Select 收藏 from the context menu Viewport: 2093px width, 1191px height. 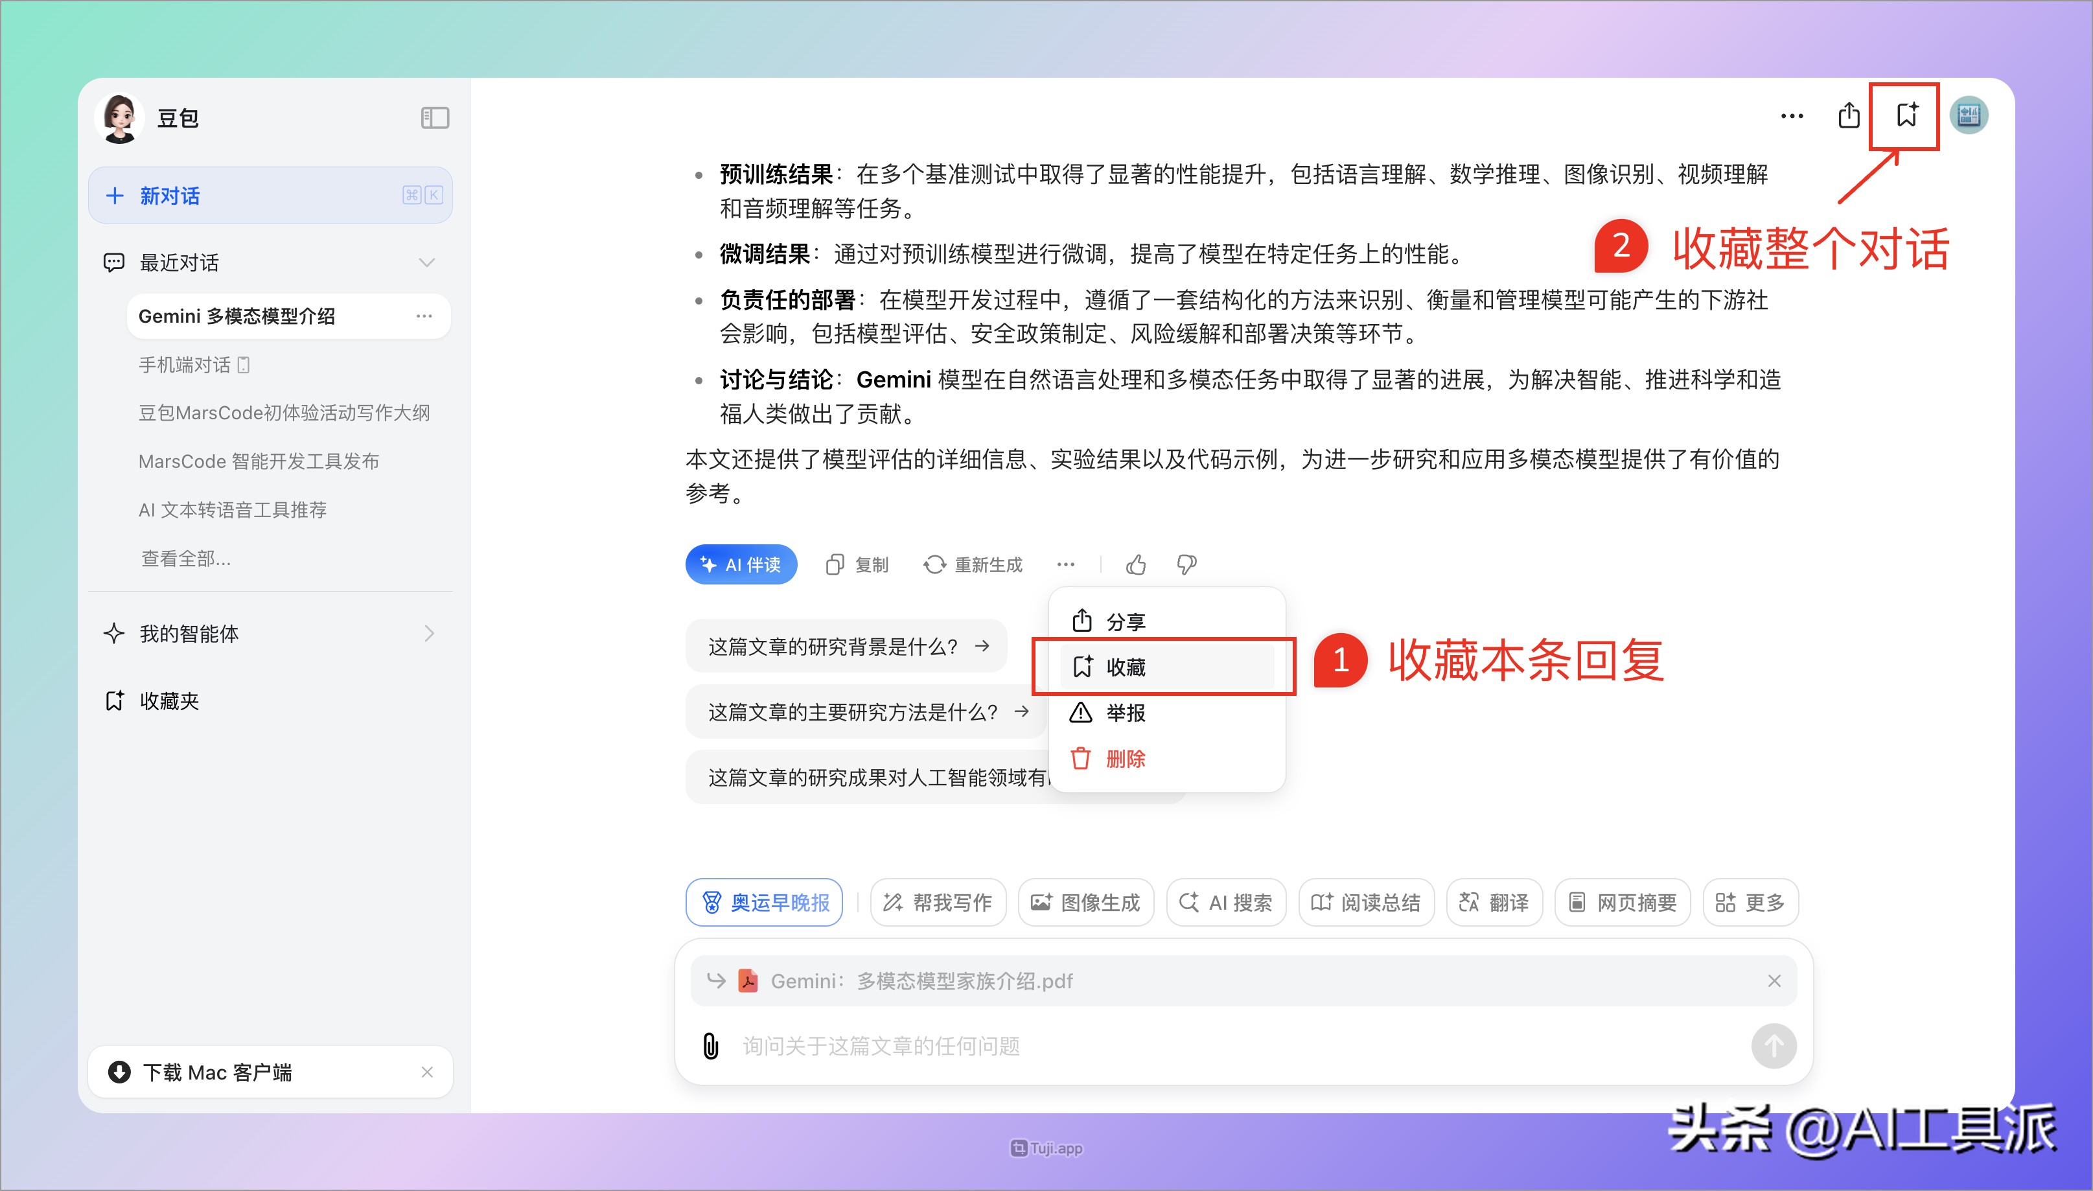[x=1126, y=667]
